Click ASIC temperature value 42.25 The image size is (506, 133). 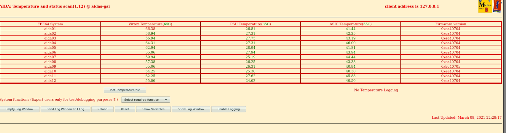[x=351, y=33]
